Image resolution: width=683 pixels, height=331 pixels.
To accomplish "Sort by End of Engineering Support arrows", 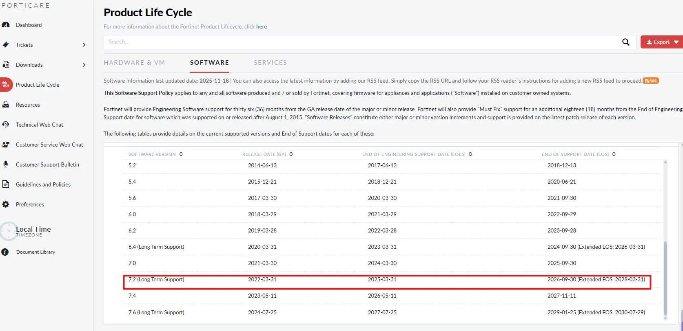I will (470, 154).
